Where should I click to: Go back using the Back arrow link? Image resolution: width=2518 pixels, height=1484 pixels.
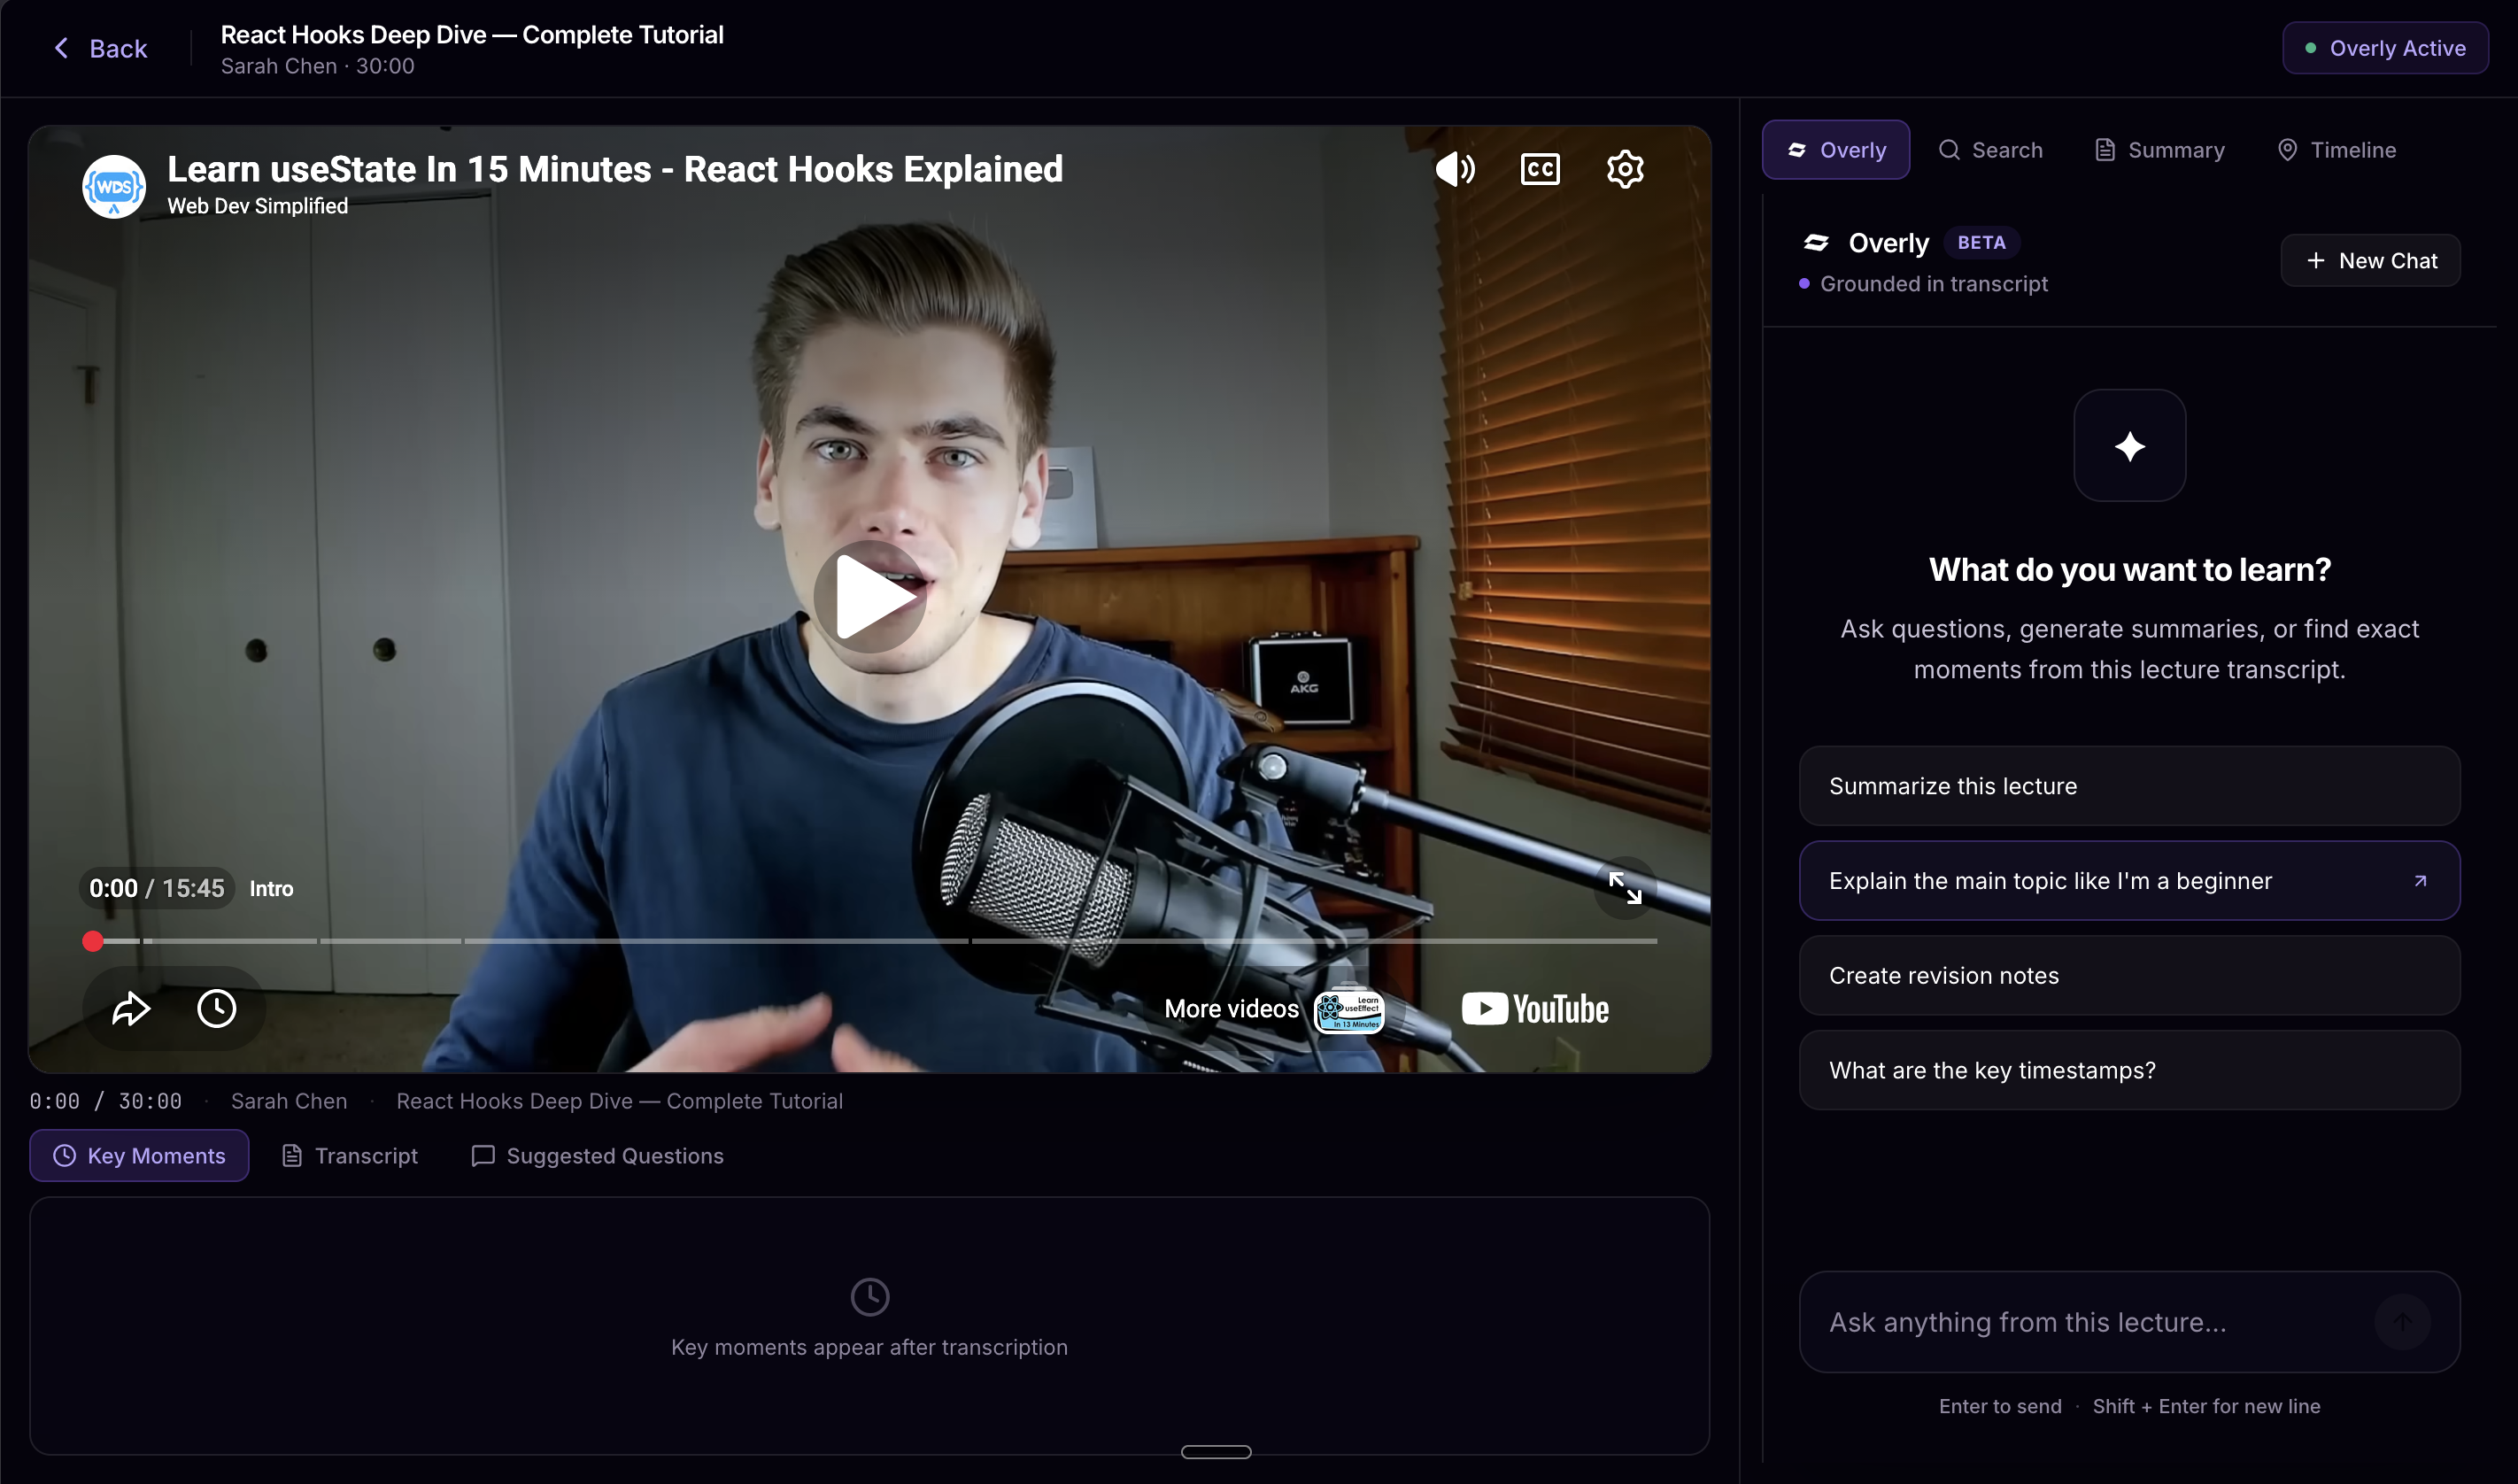point(100,48)
